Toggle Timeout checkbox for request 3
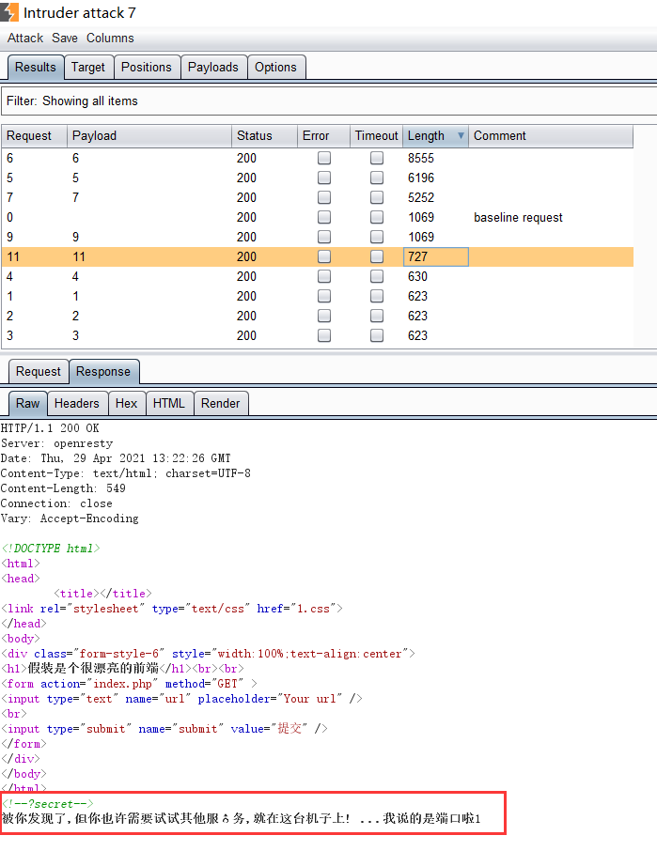The height and width of the screenshot is (851, 657). pos(377,335)
